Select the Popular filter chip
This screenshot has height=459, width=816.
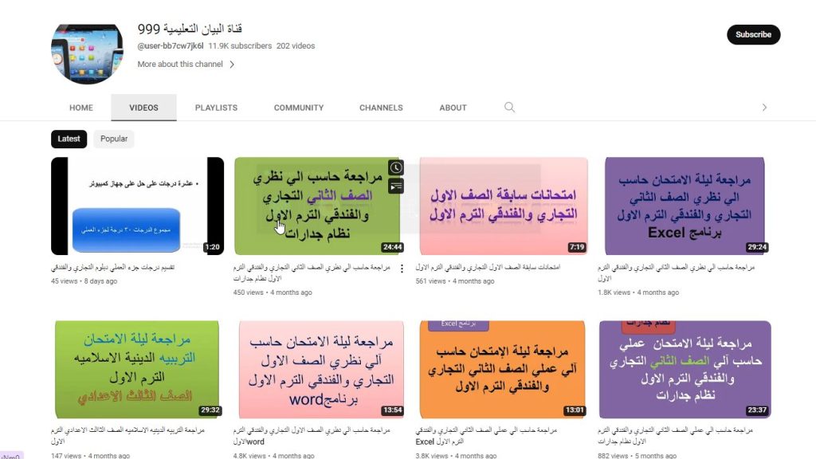tap(113, 139)
